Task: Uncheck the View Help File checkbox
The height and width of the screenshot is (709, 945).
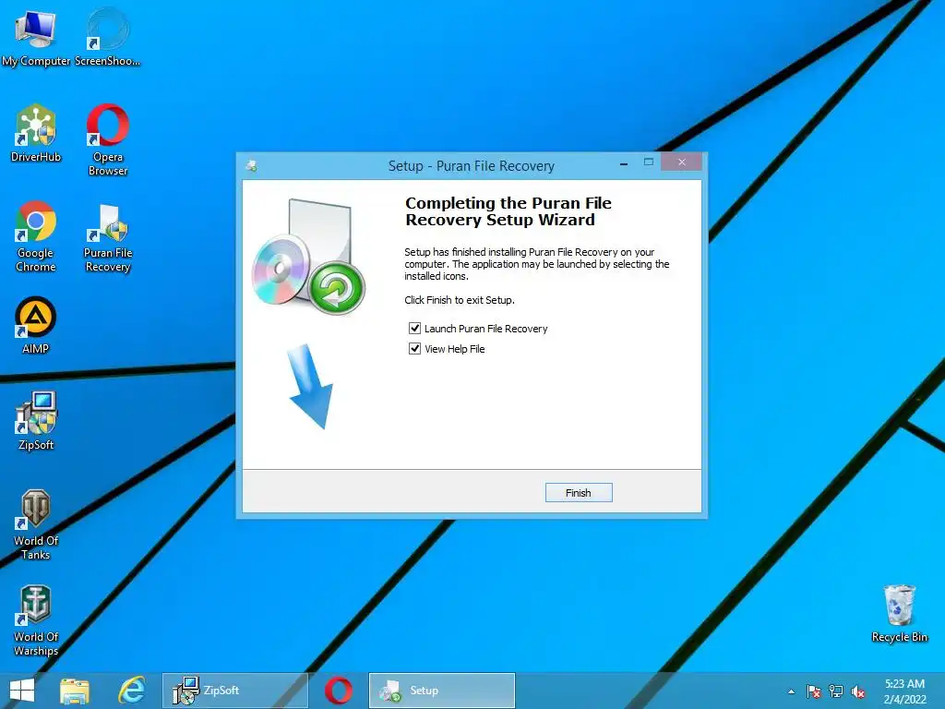Action: pos(414,348)
